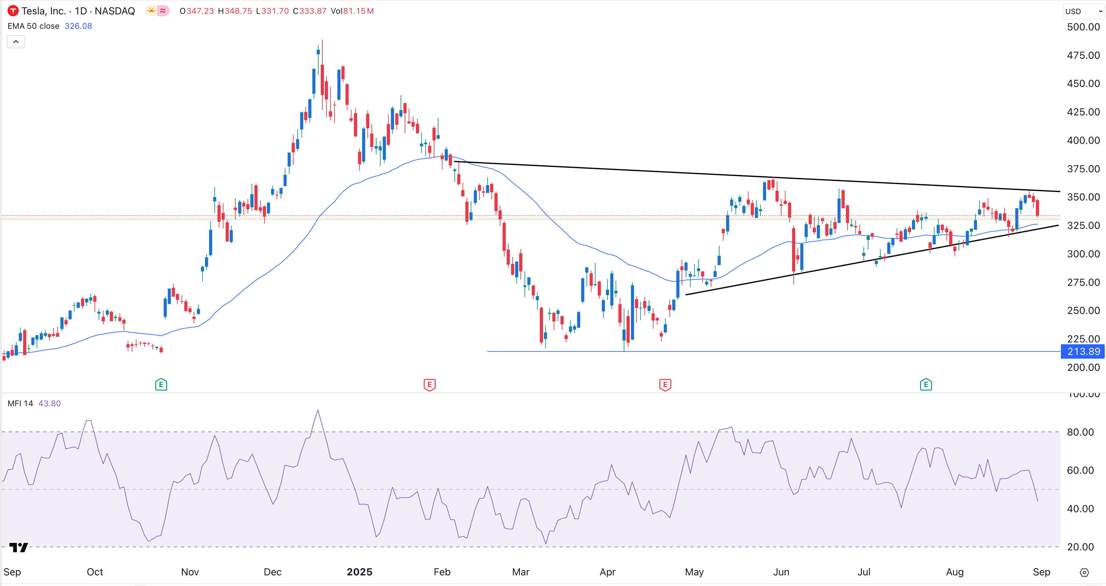
Task: Click the pink approximate-data icon
Action: 163,11
